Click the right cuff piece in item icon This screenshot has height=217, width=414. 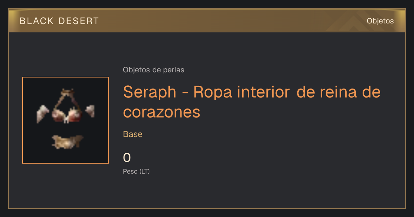click(x=90, y=111)
